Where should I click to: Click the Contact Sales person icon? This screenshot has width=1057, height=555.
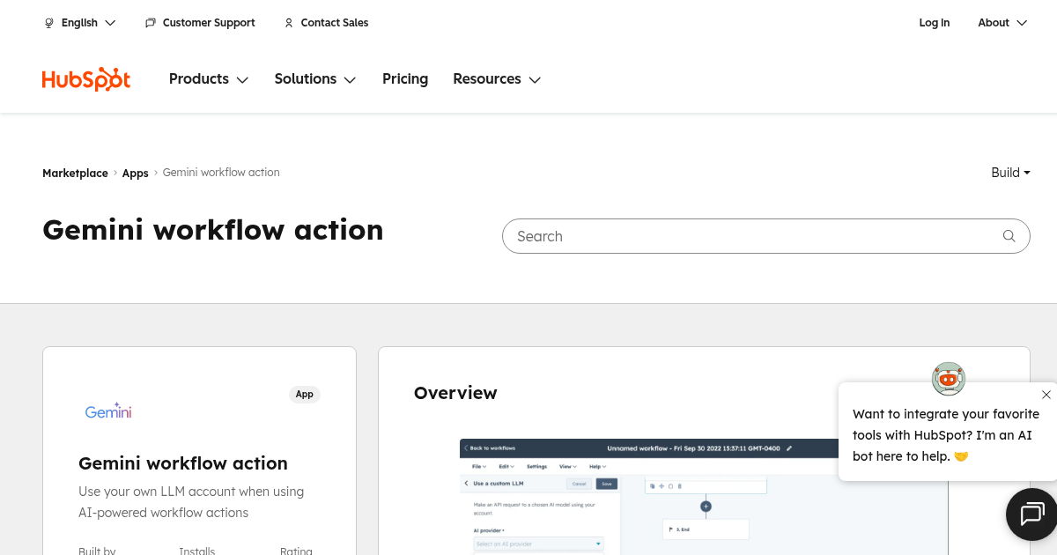tap(289, 23)
